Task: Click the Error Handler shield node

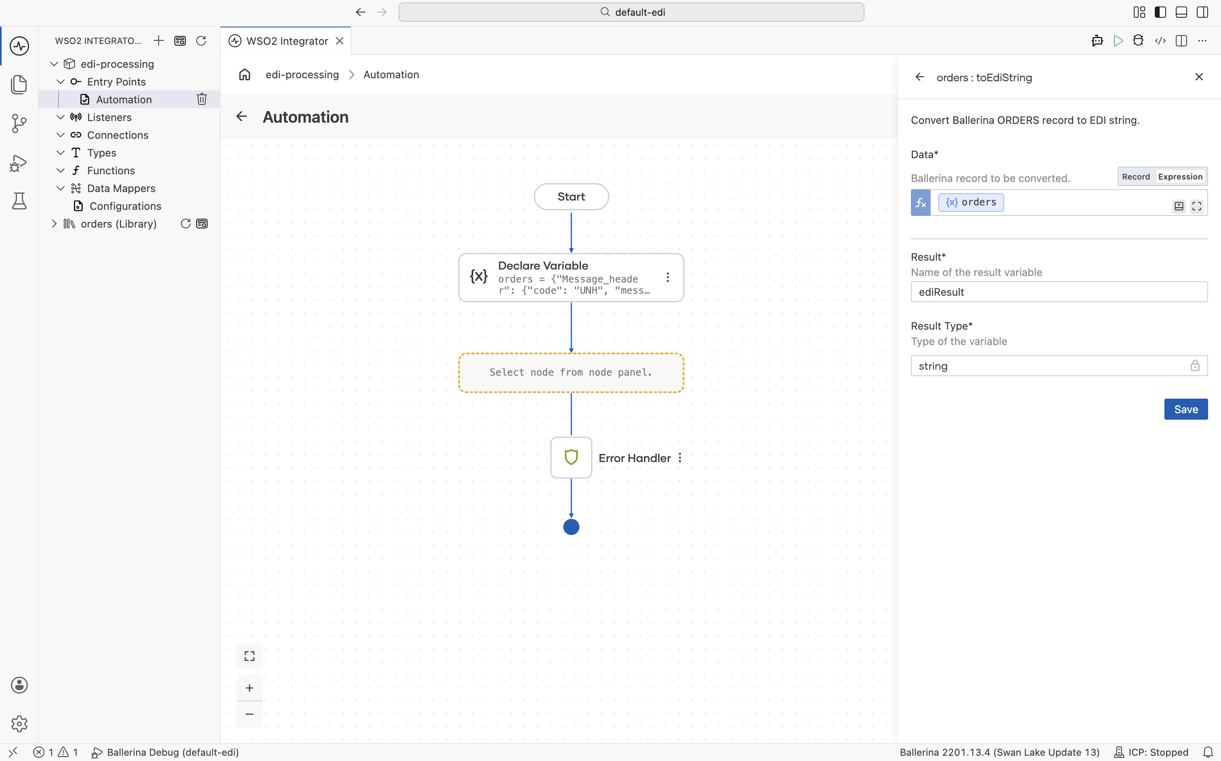Action: 571,458
